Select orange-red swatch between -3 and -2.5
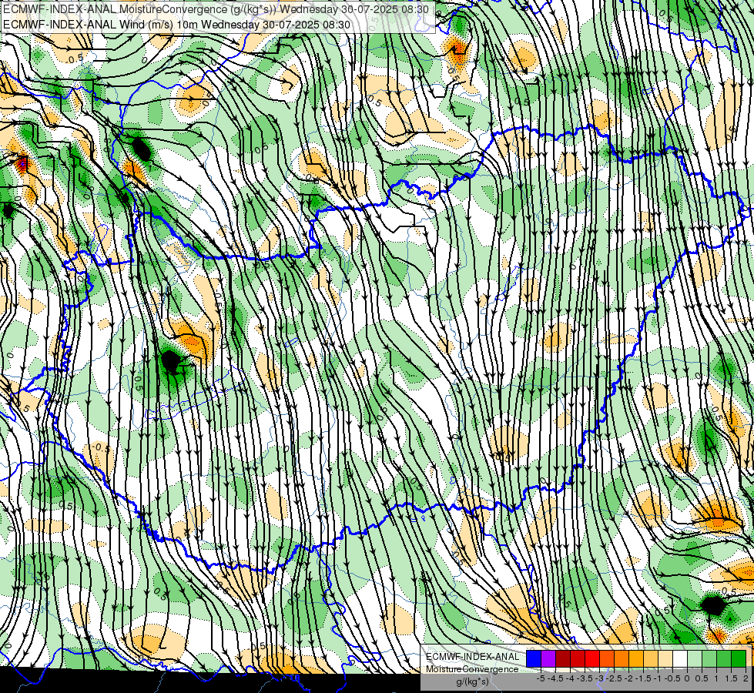The image size is (754, 693). [607, 659]
